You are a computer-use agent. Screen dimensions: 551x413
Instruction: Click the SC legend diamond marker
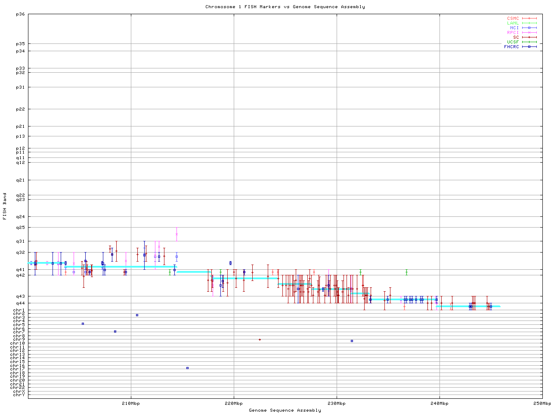click(x=529, y=37)
